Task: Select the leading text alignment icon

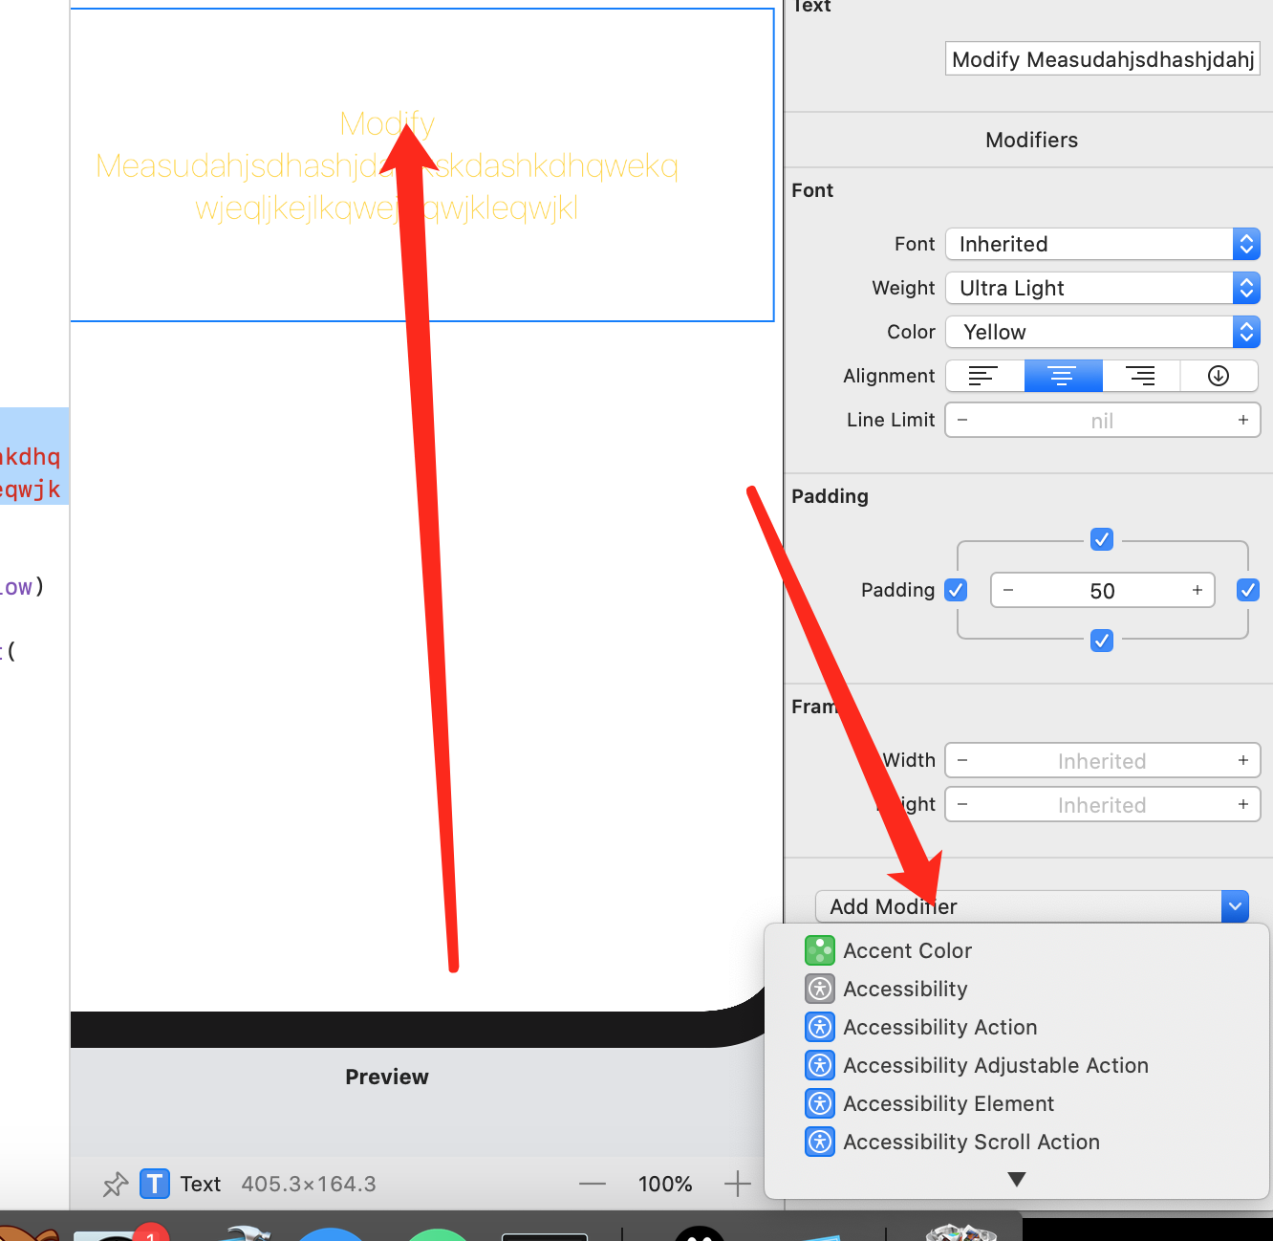Action: 984,376
